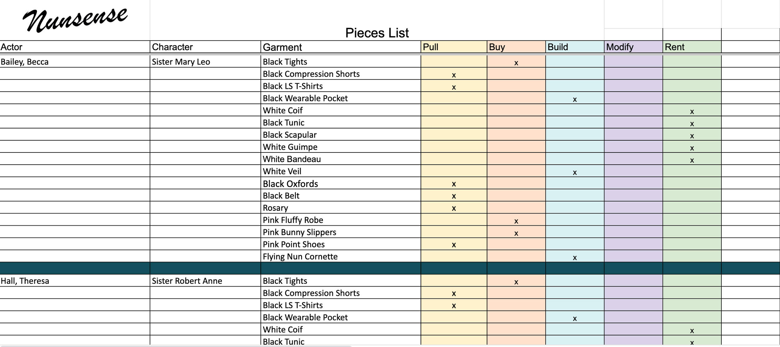Click the Rent x mark for White Guimpe
The height and width of the screenshot is (347, 780).
[692, 148]
